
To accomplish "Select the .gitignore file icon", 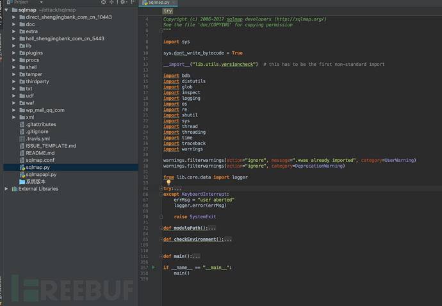I will pyautogui.click(x=22, y=132).
